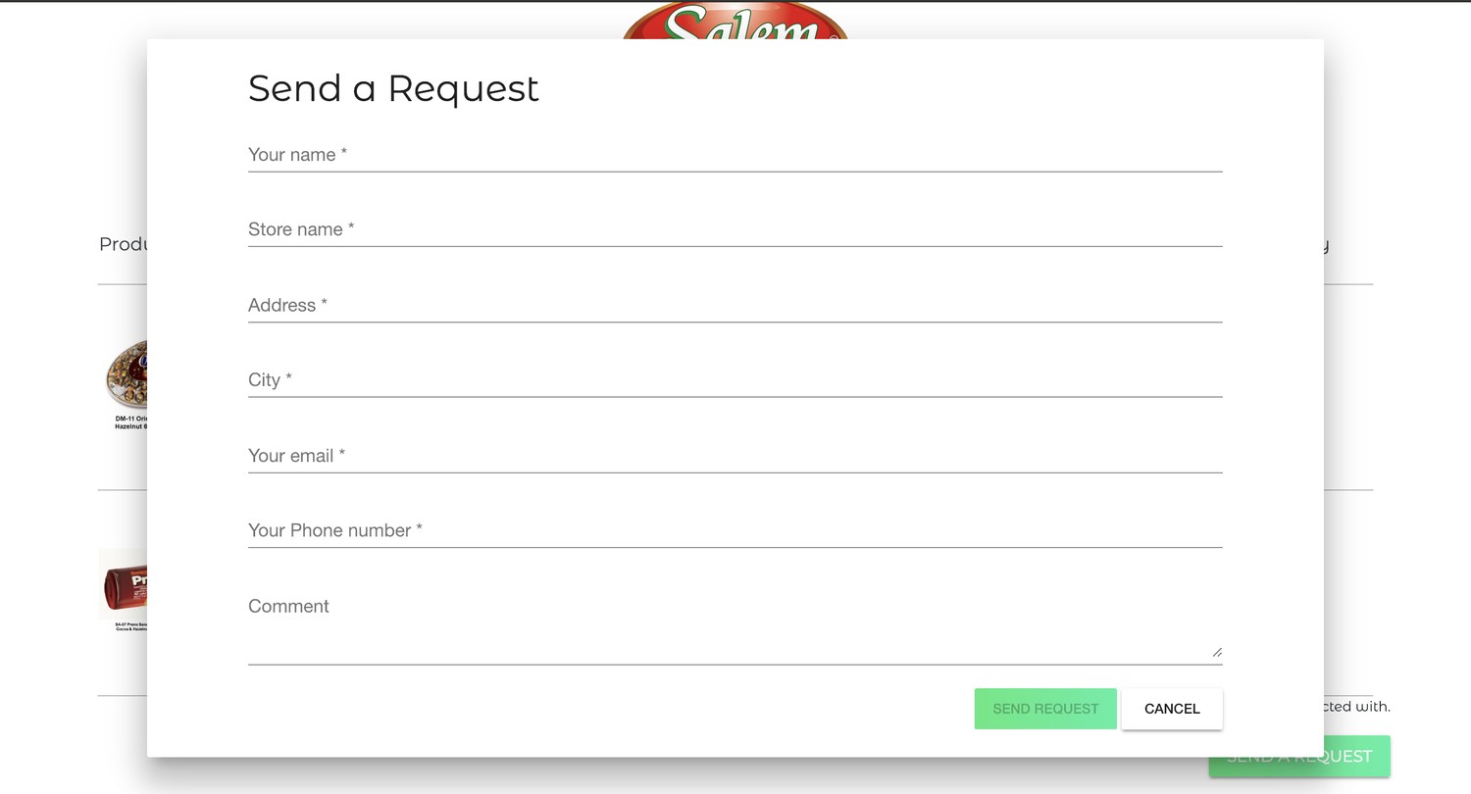The image size is (1471, 794).
Task: Cancel the request dialog
Action: 1172,709
